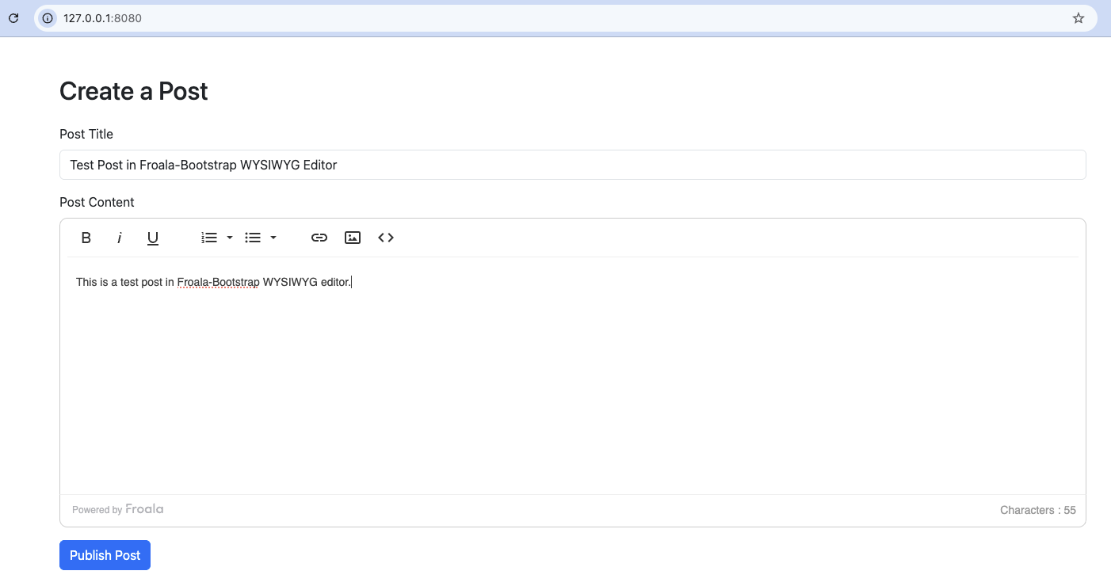Screen dimensions: 1111x586
Task: Open the Insert Image tool
Action: 352,237
